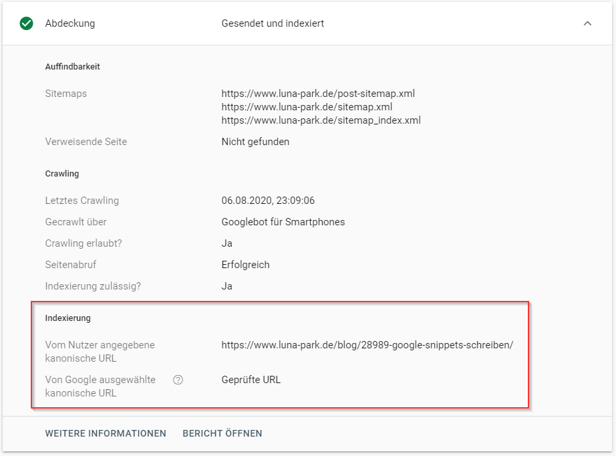The height and width of the screenshot is (456, 616).
Task: Click the last crawl date 06.08.2020
Action: [x=268, y=201]
